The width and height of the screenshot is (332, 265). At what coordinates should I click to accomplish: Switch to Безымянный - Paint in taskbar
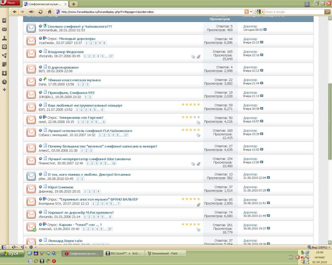pyautogui.click(x=165, y=253)
